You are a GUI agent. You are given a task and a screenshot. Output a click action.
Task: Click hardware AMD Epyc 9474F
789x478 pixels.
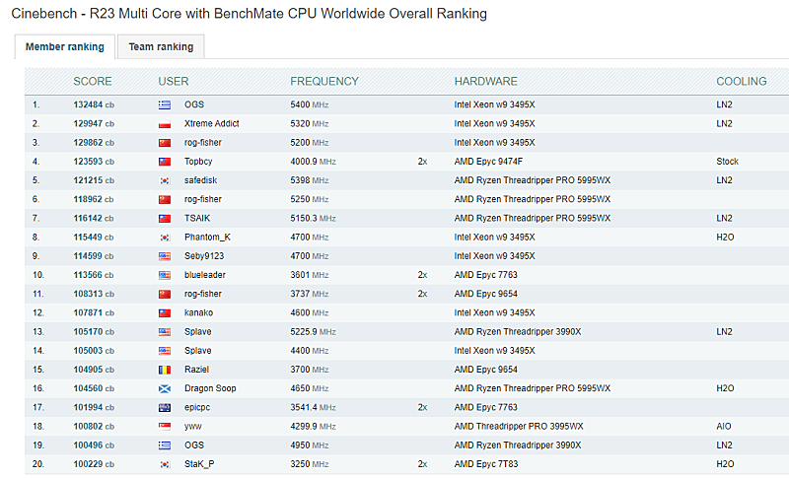(488, 162)
